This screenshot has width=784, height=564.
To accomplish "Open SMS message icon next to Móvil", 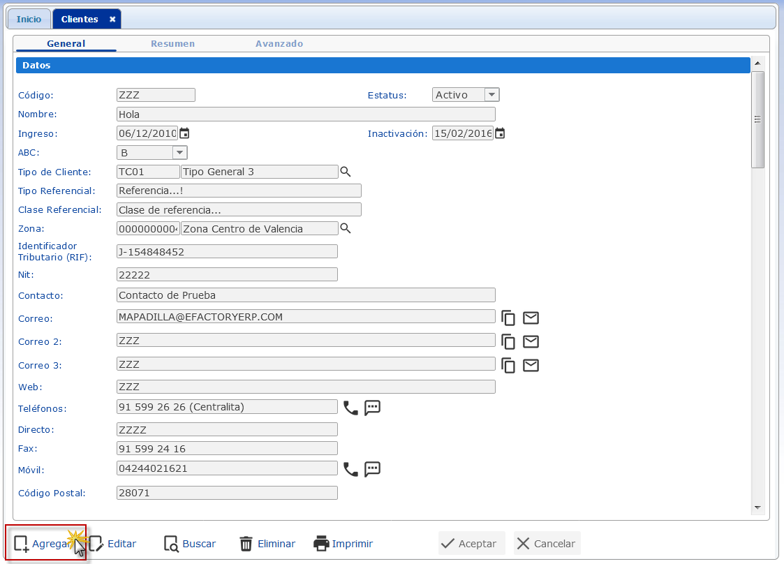I will (373, 469).
